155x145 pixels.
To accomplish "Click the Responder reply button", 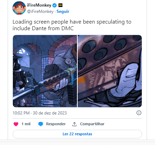I will click(x=56, y=124).
